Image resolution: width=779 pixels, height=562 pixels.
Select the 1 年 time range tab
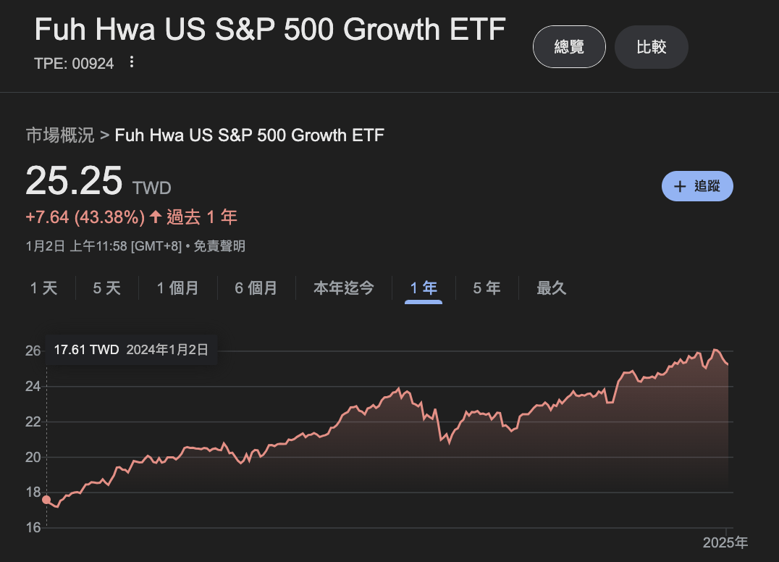point(423,288)
